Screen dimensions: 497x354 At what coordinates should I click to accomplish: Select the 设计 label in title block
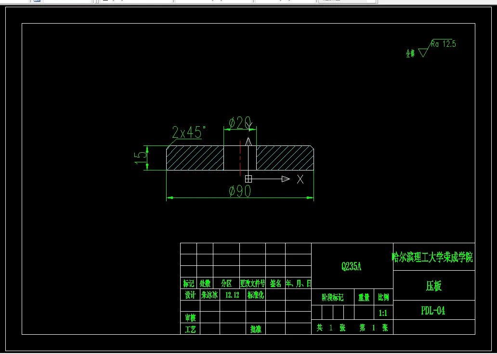tap(190, 295)
